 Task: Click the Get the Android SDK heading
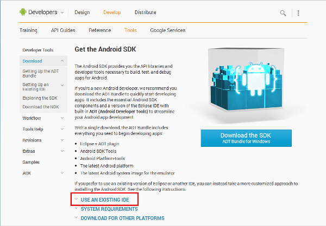[105, 49]
